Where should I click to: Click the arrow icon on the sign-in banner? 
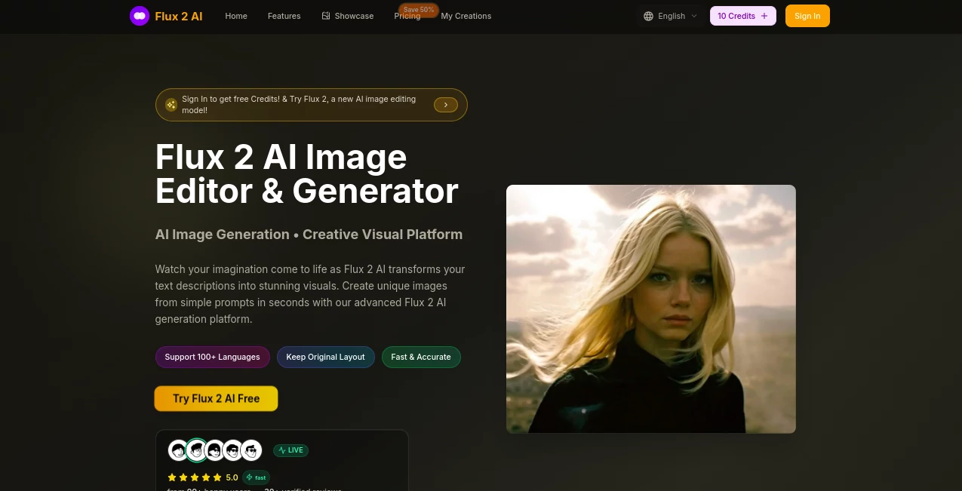(x=445, y=105)
